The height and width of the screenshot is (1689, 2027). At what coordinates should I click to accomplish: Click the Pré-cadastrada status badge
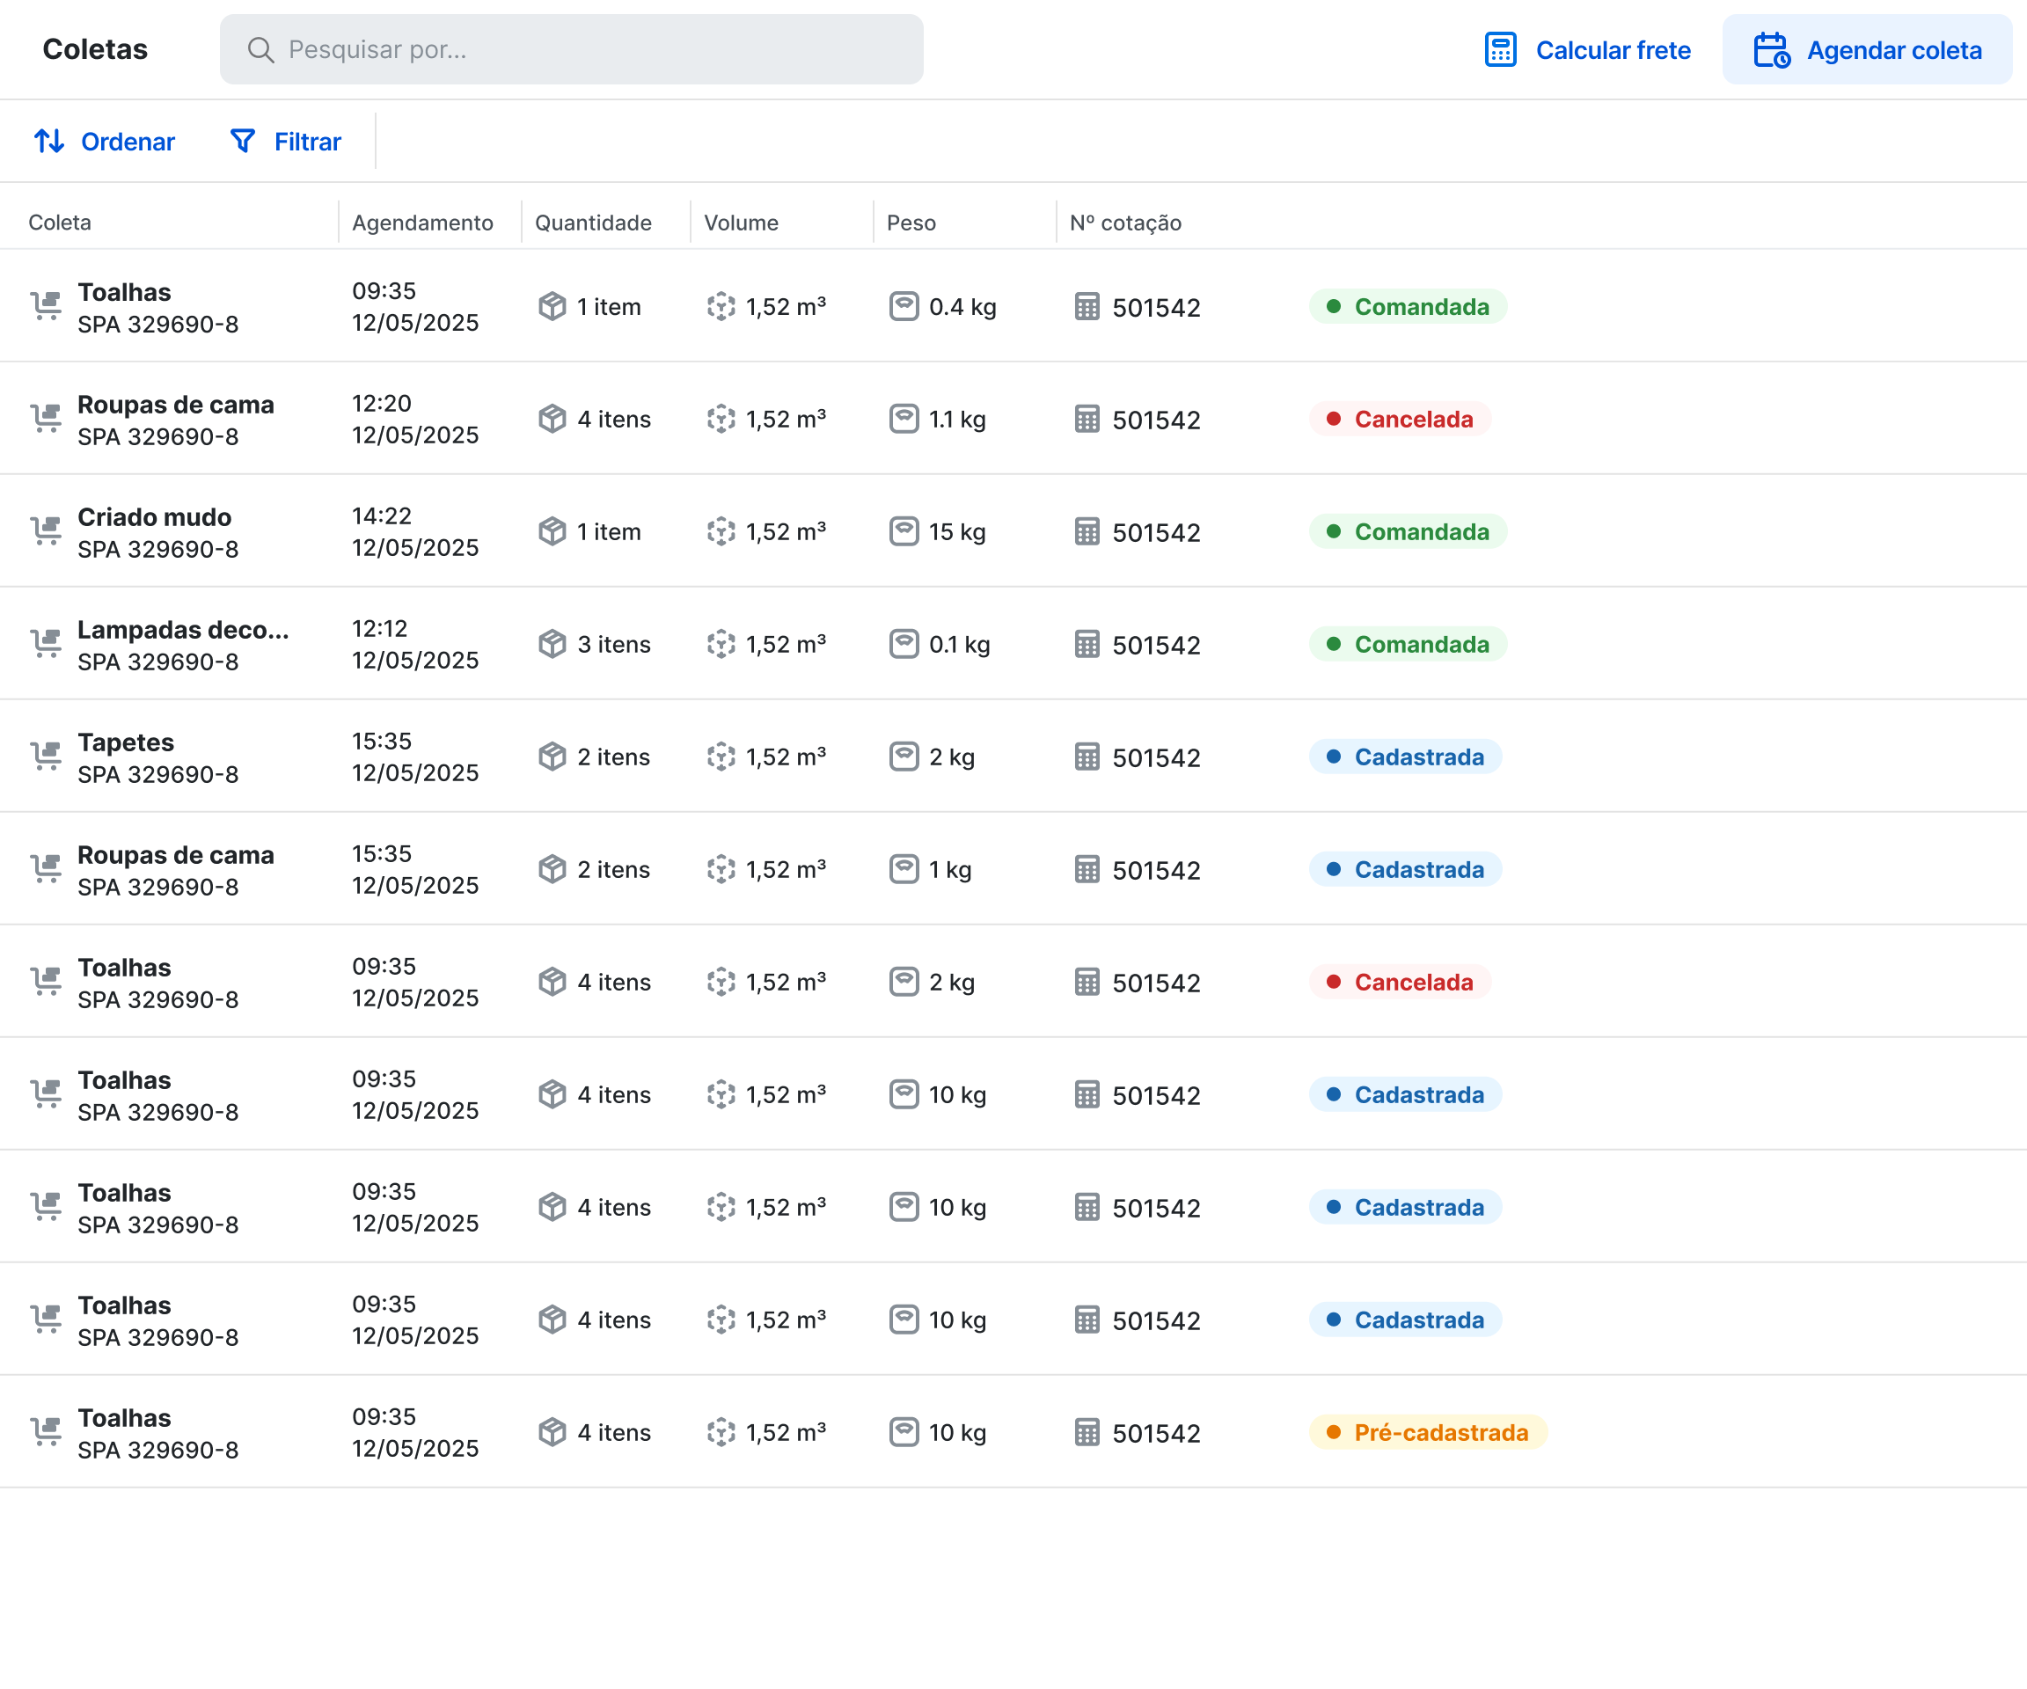click(1428, 1432)
